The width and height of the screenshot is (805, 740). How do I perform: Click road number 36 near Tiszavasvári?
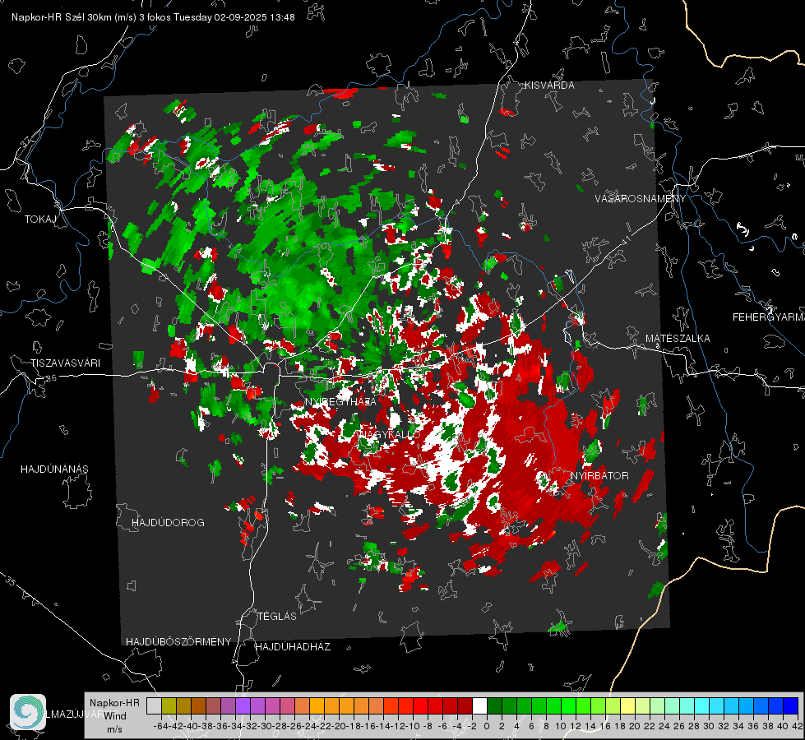coord(51,378)
